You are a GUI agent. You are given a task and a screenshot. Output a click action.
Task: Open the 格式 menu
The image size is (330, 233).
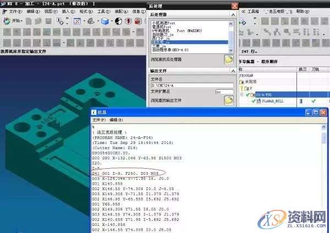tap(84, 10)
